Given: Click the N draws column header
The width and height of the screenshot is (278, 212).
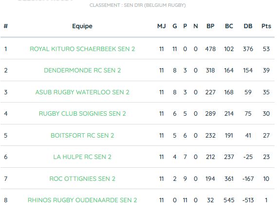Looking at the screenshot, I should (196, 26).
